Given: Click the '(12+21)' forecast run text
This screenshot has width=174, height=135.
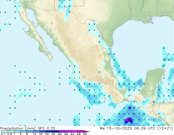Looking at the screenshot, I should tap(165, 128).
